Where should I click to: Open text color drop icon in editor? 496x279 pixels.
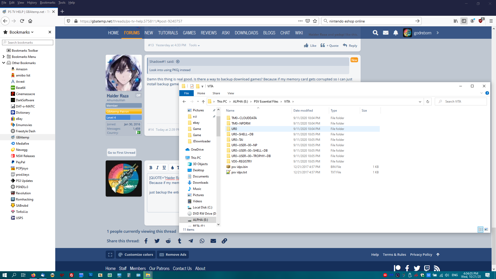click(x=172, y=168)
